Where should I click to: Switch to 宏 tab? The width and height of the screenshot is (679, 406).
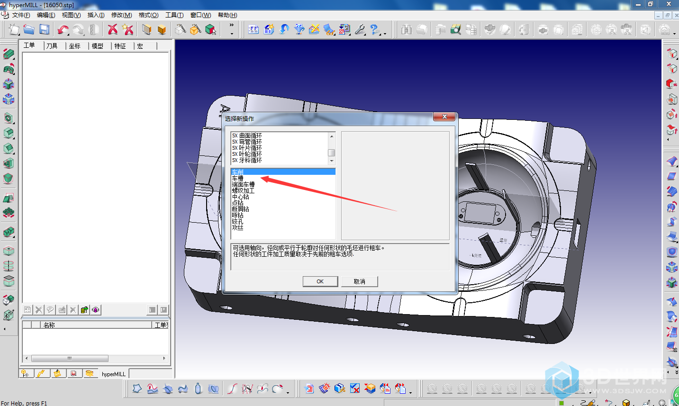(140, 46)
